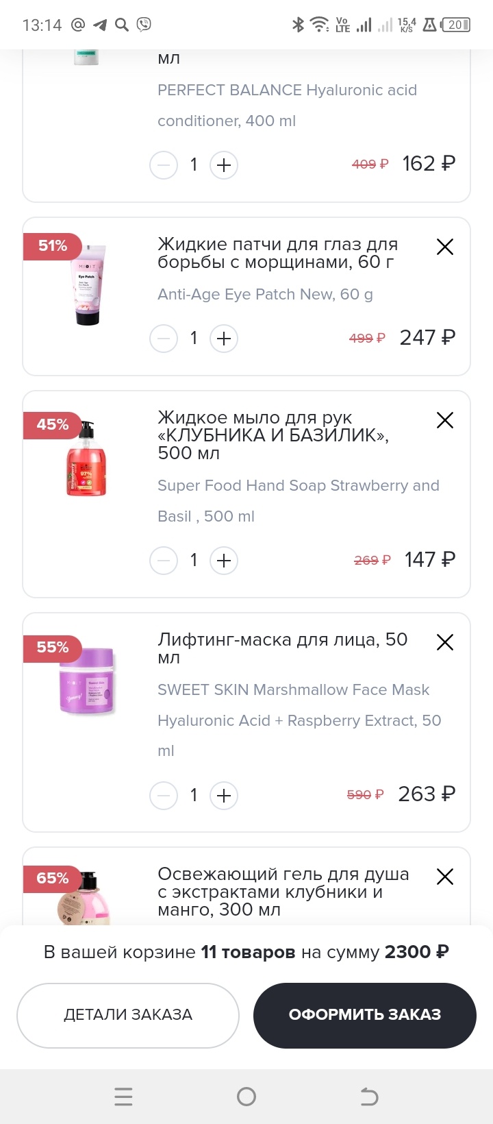The height and width of the screenshot is (1124, 493).
Task: Decrease quantity of Strawberry and Basil soap
Action: coord(164,561)
